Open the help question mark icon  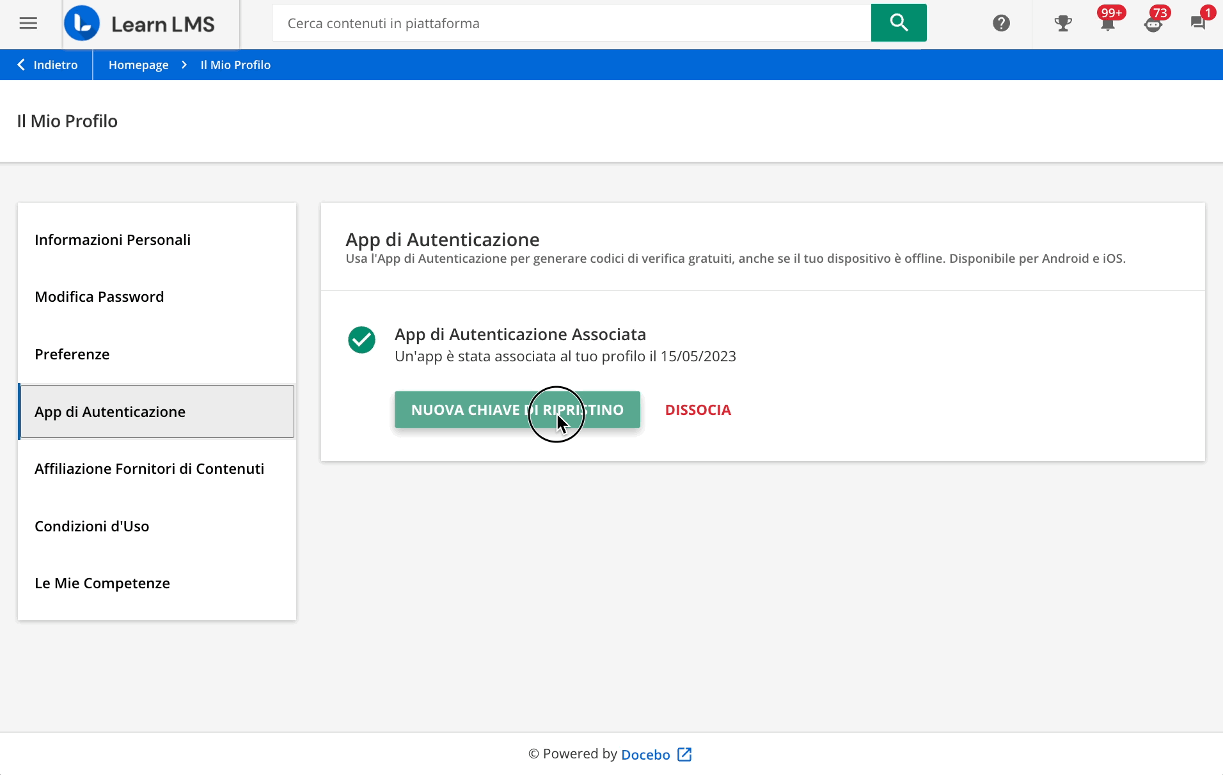[x=1001, y=24]
